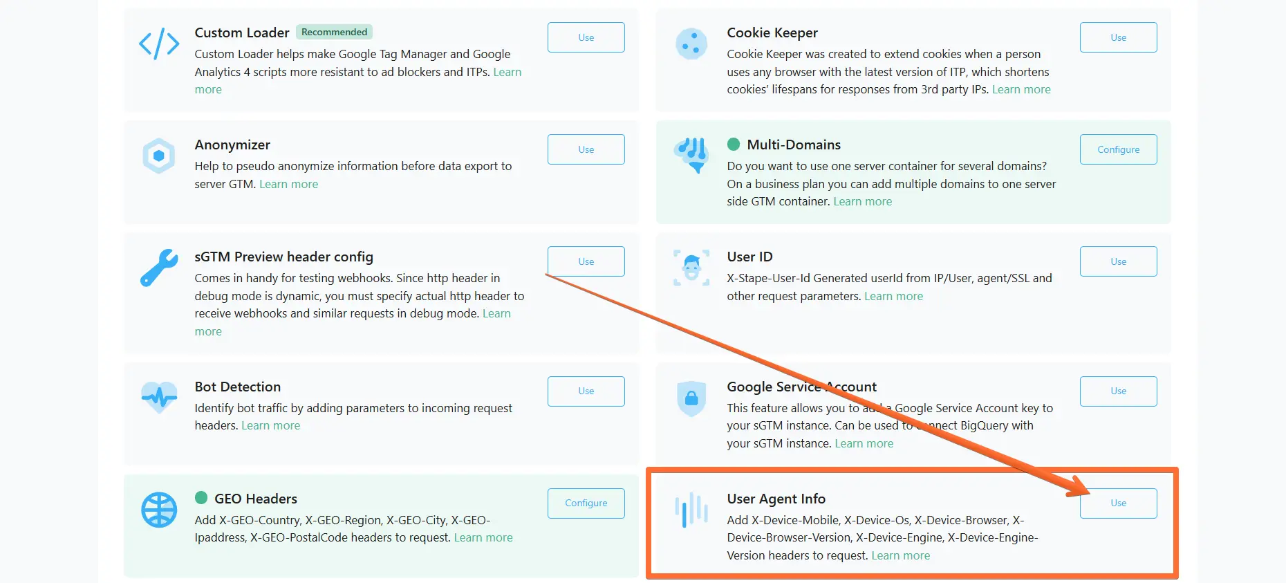Click the User ID face scan icon
Image resolution: width=1286 pixels, height=583 pixels.
tap(691, 268)
